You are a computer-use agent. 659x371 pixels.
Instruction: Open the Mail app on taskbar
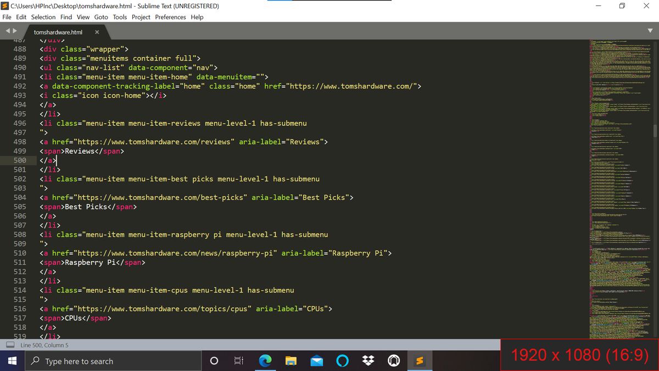[x=317, y=361]
